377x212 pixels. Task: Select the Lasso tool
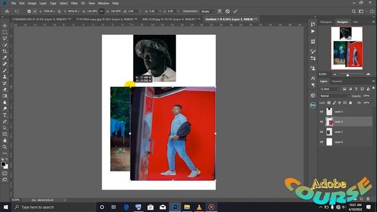(x=5, y=38)
